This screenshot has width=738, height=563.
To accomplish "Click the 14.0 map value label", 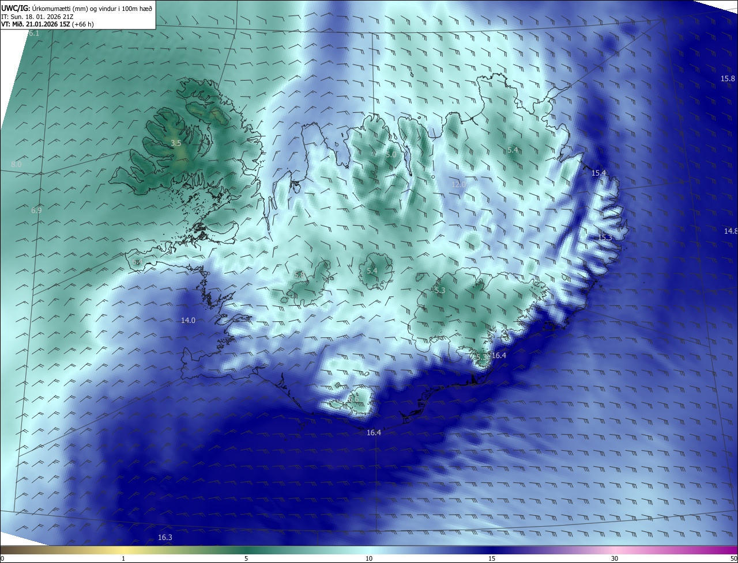I will 188,321.
